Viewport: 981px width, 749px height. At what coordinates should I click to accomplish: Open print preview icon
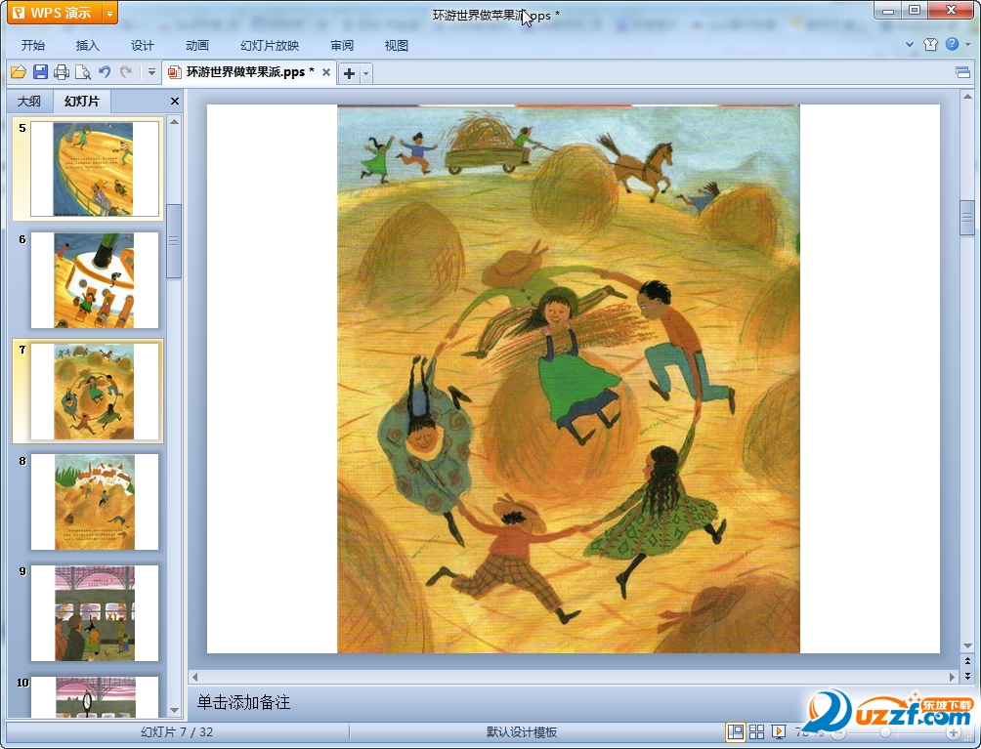tap(83, 72)
